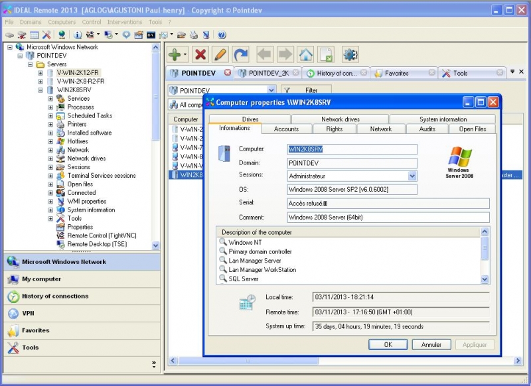Open the Sessions Administrateur dropdown
531x386 pixels.
[x=412, y=176]
